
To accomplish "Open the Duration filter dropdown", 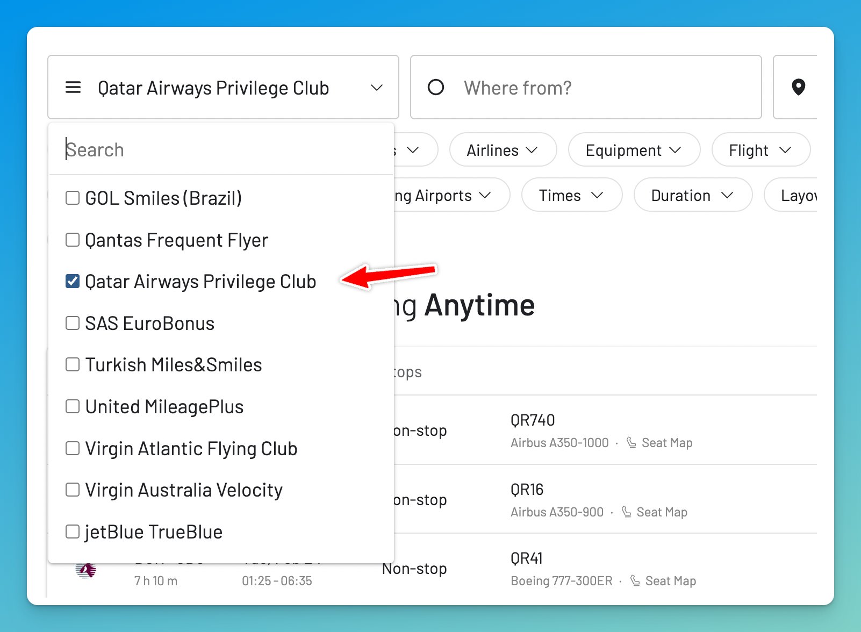I will pyautogui.click(x=692, y=195).
